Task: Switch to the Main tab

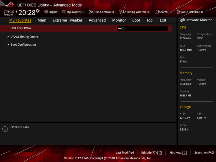Action: pos(42,20)
